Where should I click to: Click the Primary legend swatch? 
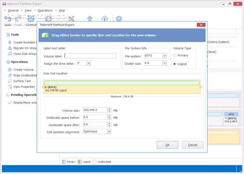click(x=64, y=162)
